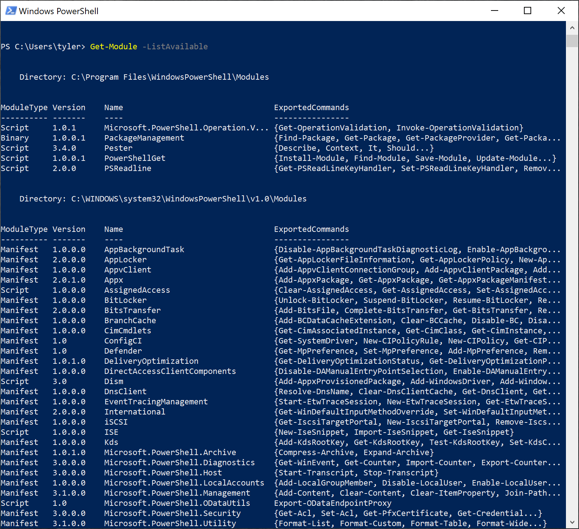Image resolution: width=579 pixels, height=529 pixels.
Task: Select the Microsoft.PowerShell.Diagnostics module name
Action: click(x=180, y=462)
